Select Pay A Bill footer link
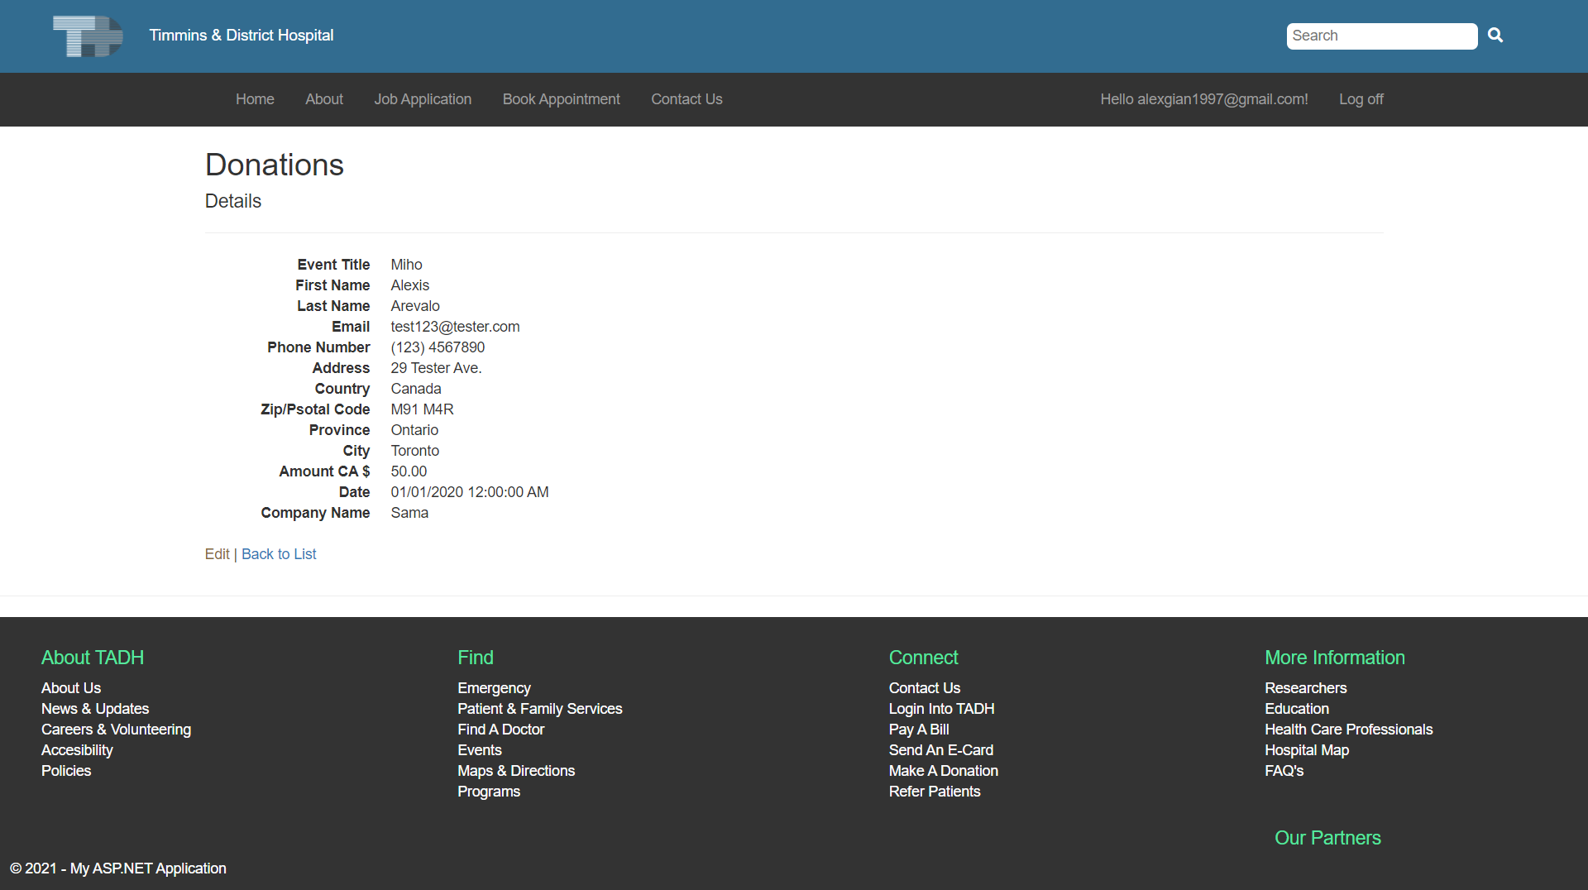Viewport: 1588px width, 890px height. 918,730
